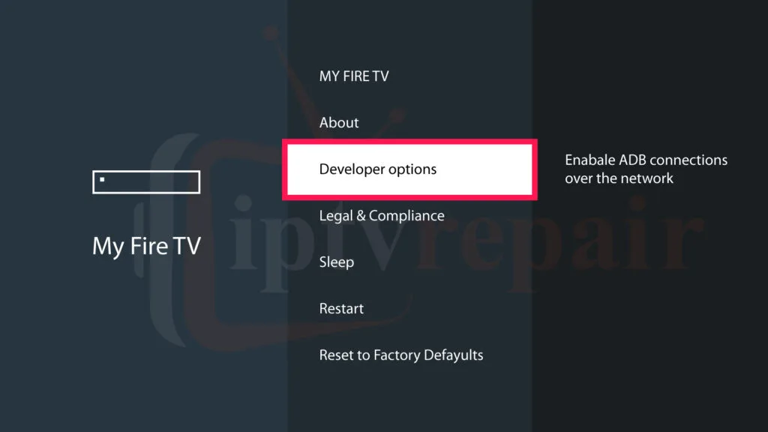Select Restart from the menu

coord(341,308)
